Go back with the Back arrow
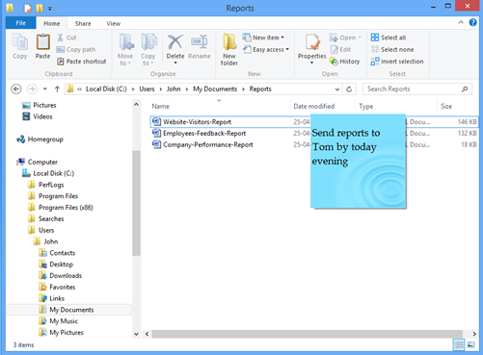 pos(16,89)
